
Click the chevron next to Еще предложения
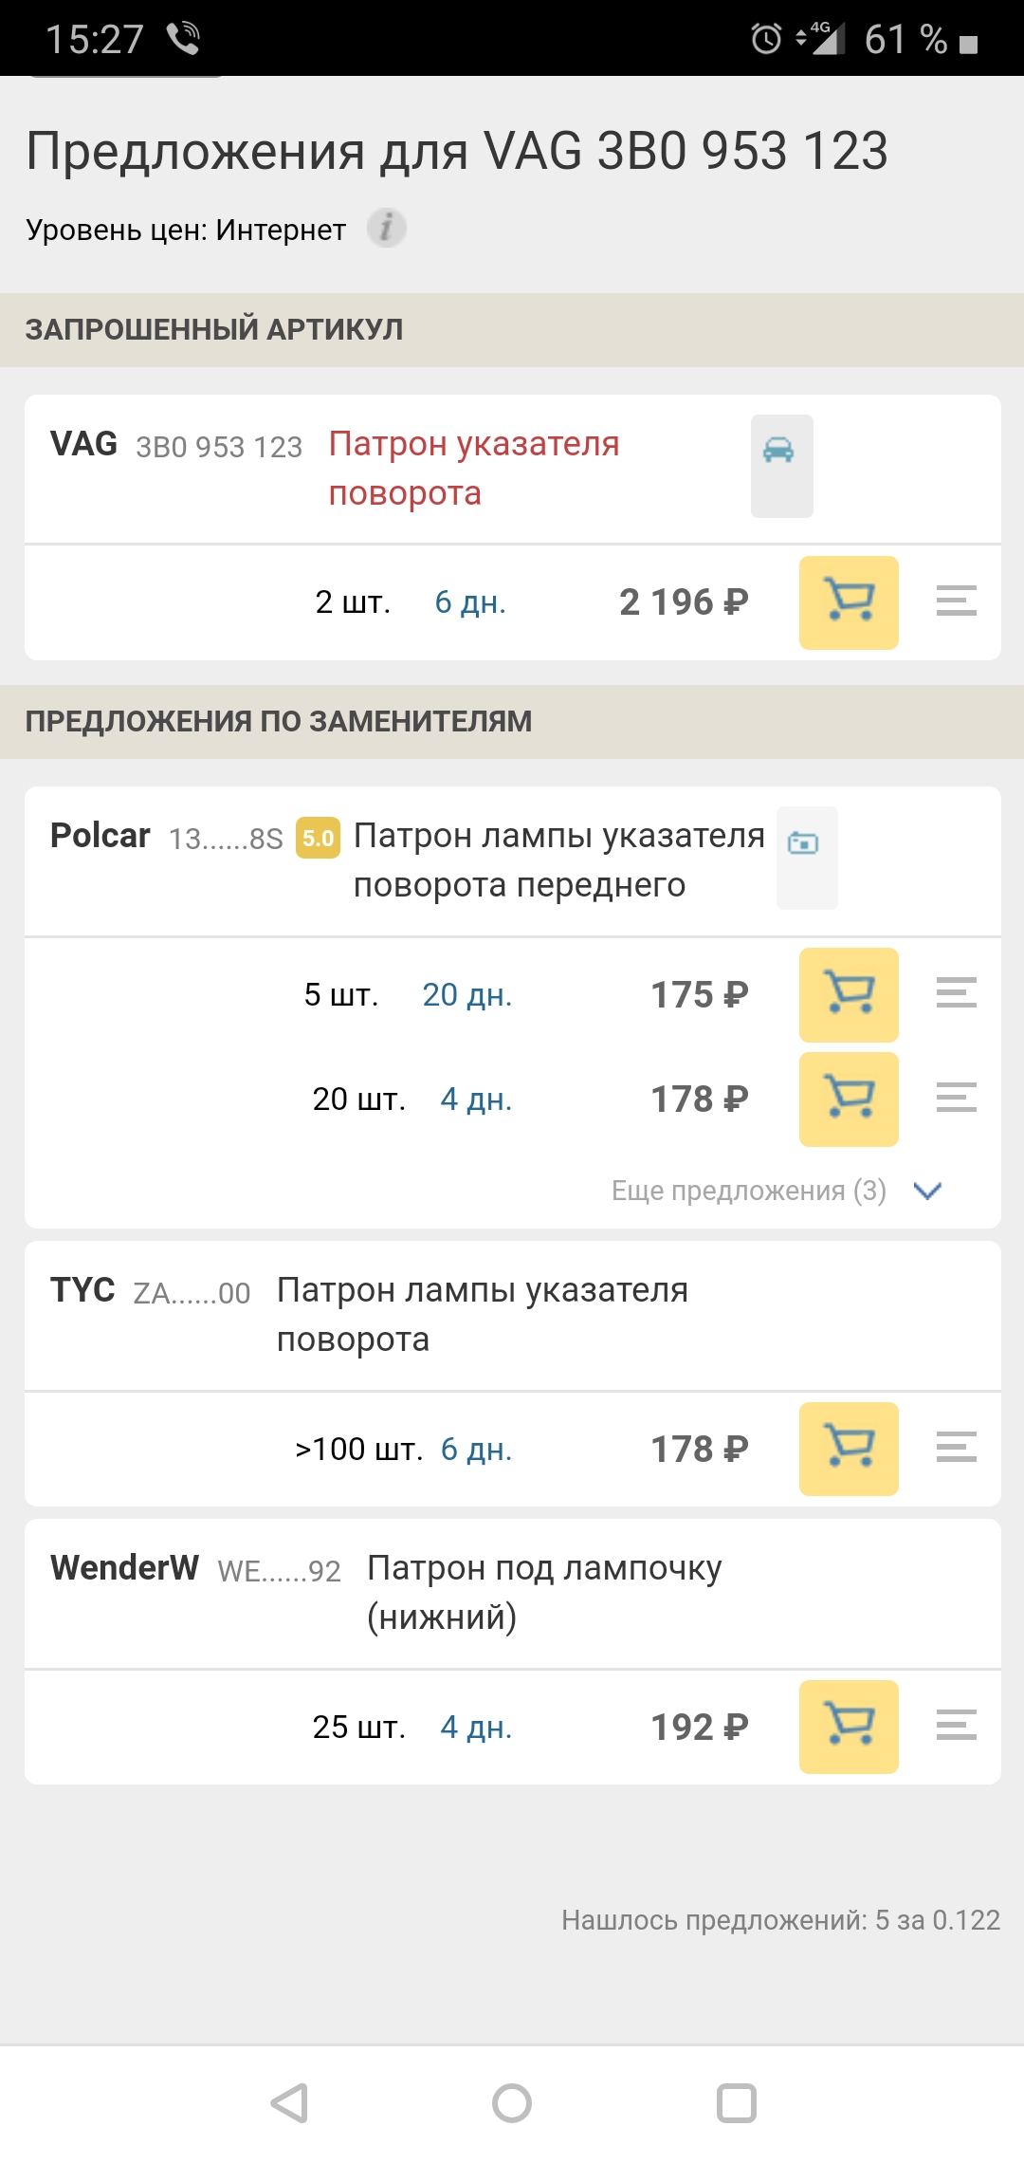[927, 1191]
